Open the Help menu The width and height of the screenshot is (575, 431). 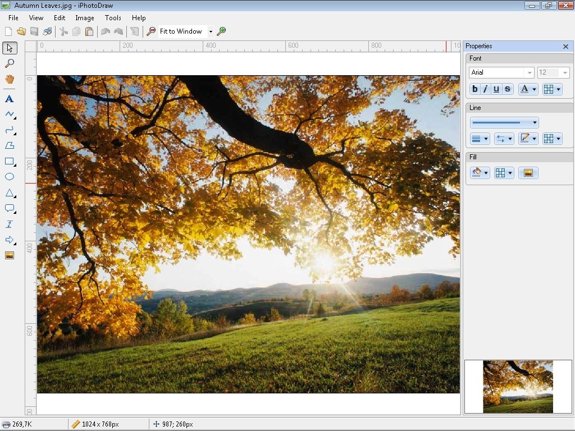click(139, 17)
